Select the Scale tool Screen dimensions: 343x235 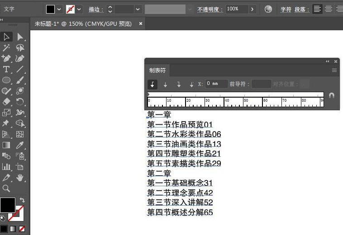tap(6, 113)
